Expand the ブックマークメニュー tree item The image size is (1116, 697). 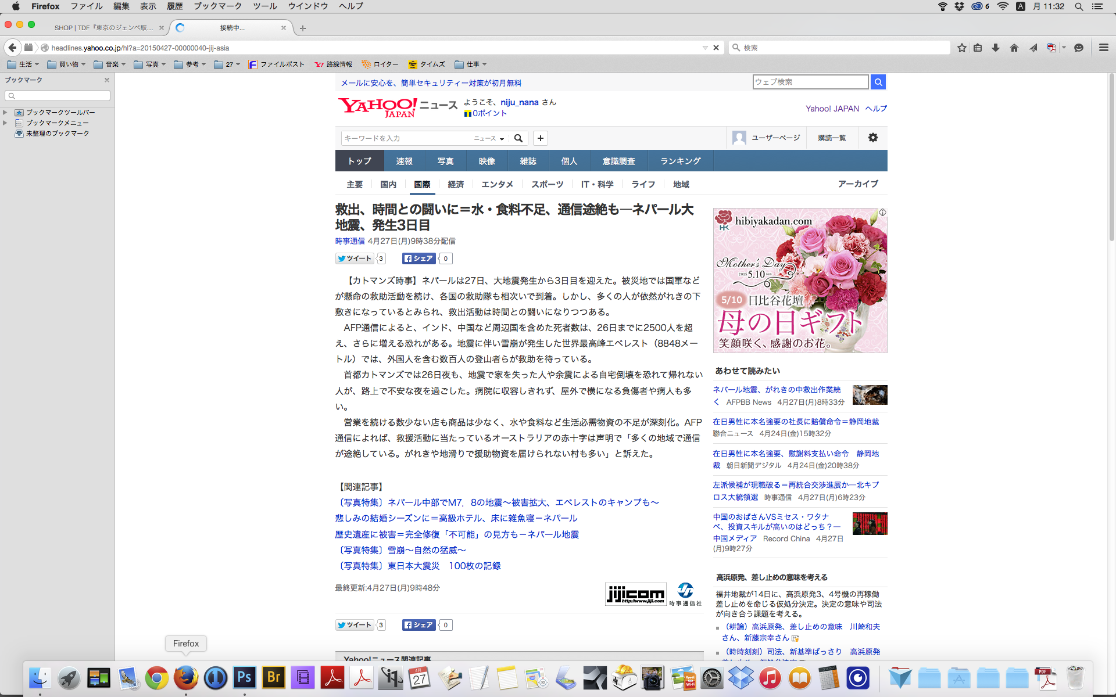(x=5, y=123)
